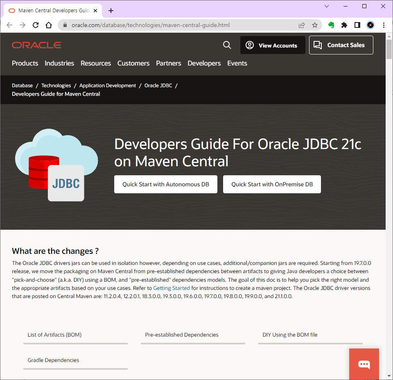The image size is (393, 380).
Task: Reload the page with the refresh icon
Action: click(36, 25)
